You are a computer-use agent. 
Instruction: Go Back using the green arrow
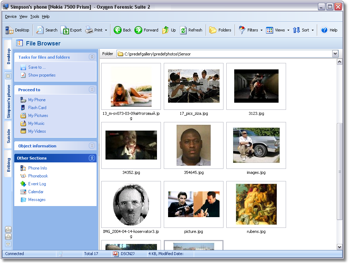(x=118, y=30)
